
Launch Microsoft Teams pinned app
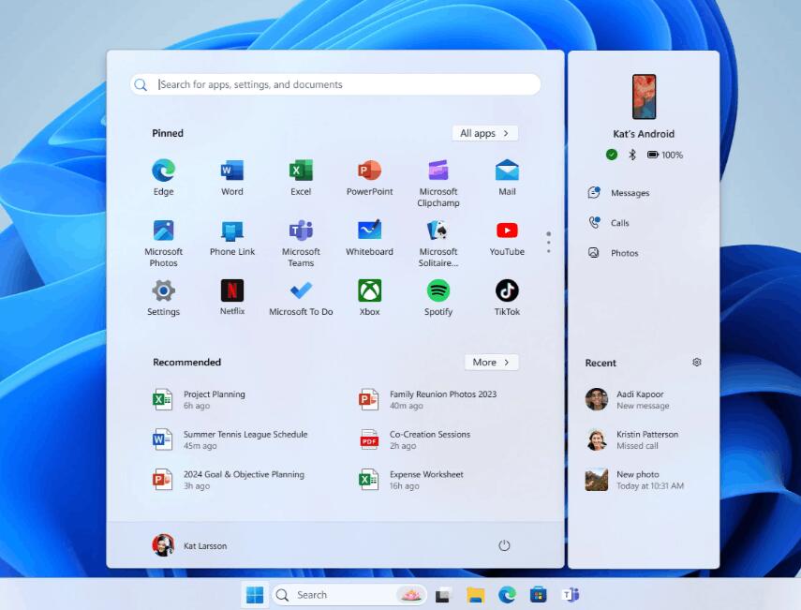coord(301,244)
